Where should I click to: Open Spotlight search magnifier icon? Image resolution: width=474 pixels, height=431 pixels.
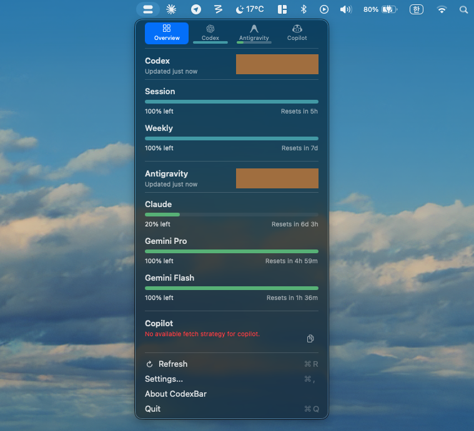coord(463,9)
